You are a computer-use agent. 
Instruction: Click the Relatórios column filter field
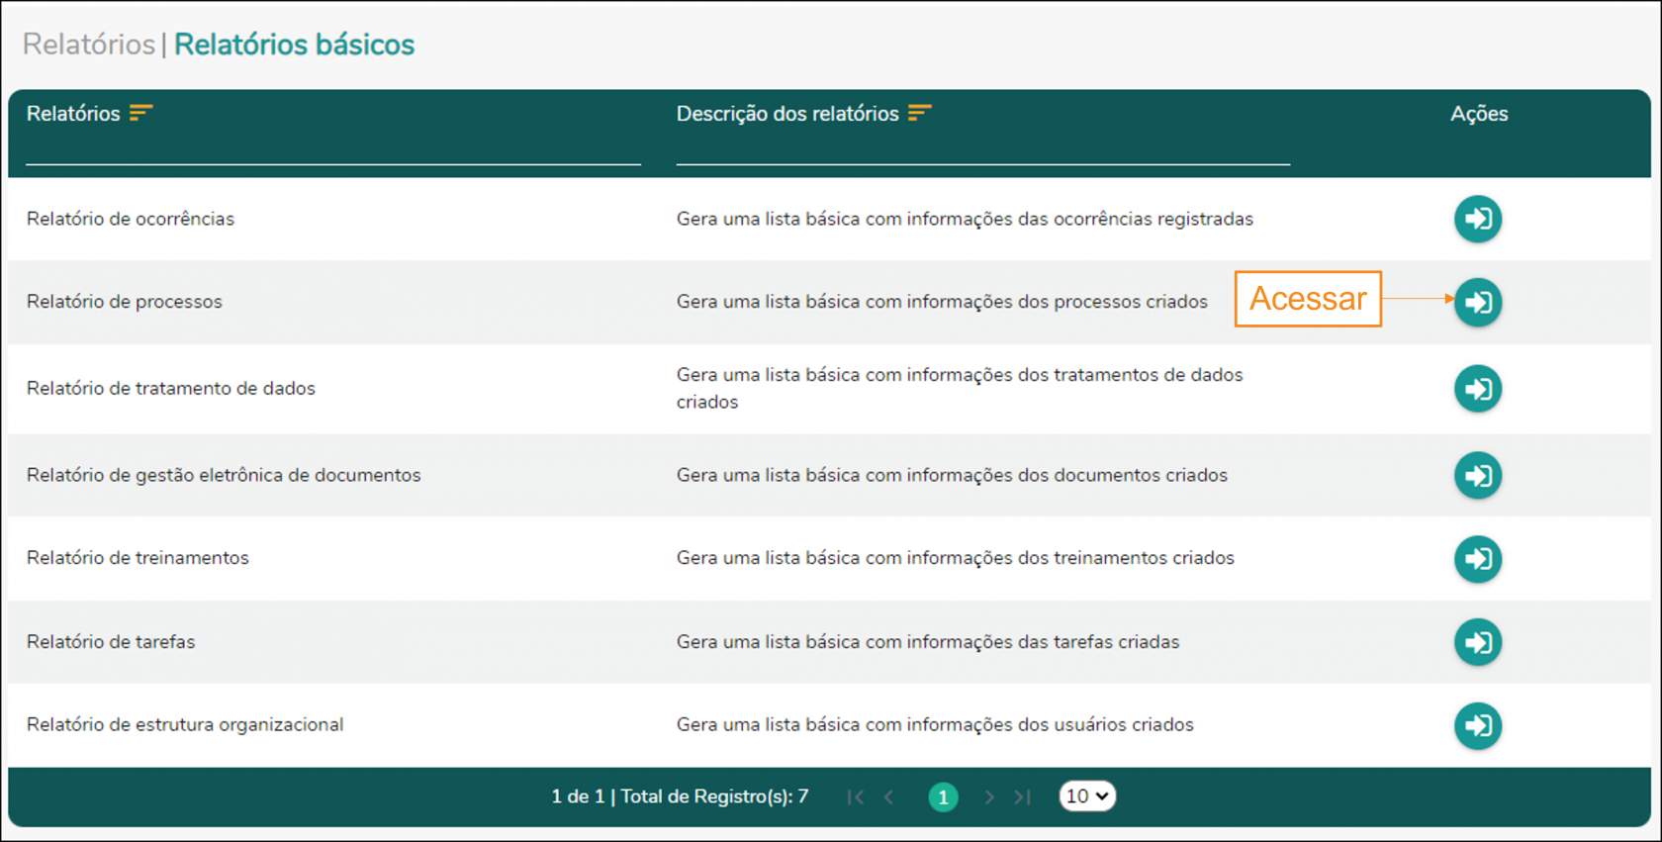(333, 148)
